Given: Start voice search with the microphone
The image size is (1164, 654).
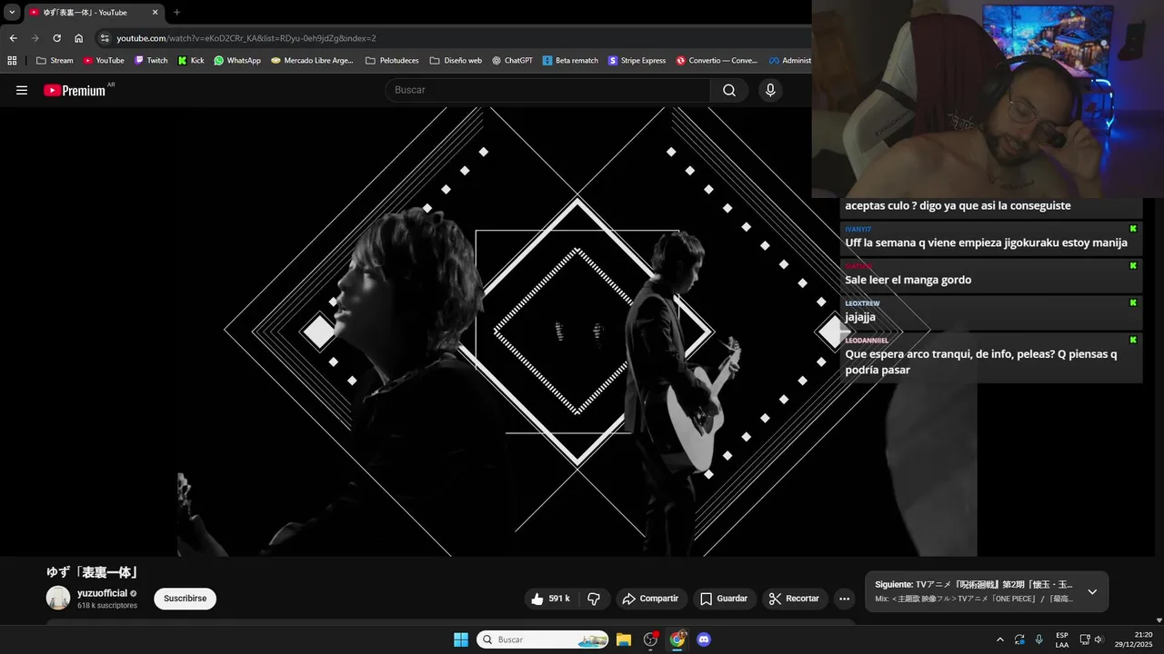Looking at the screenshot, I should click(x=770, y=90).
